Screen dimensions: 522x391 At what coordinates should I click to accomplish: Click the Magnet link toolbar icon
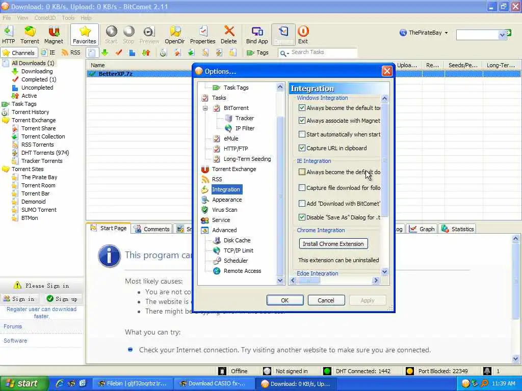coord(54,35)
